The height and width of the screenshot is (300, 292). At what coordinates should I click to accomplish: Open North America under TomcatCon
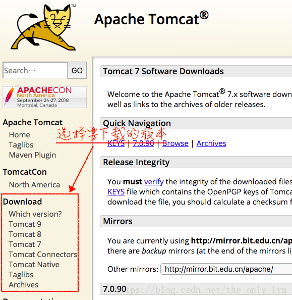[34, 185]
